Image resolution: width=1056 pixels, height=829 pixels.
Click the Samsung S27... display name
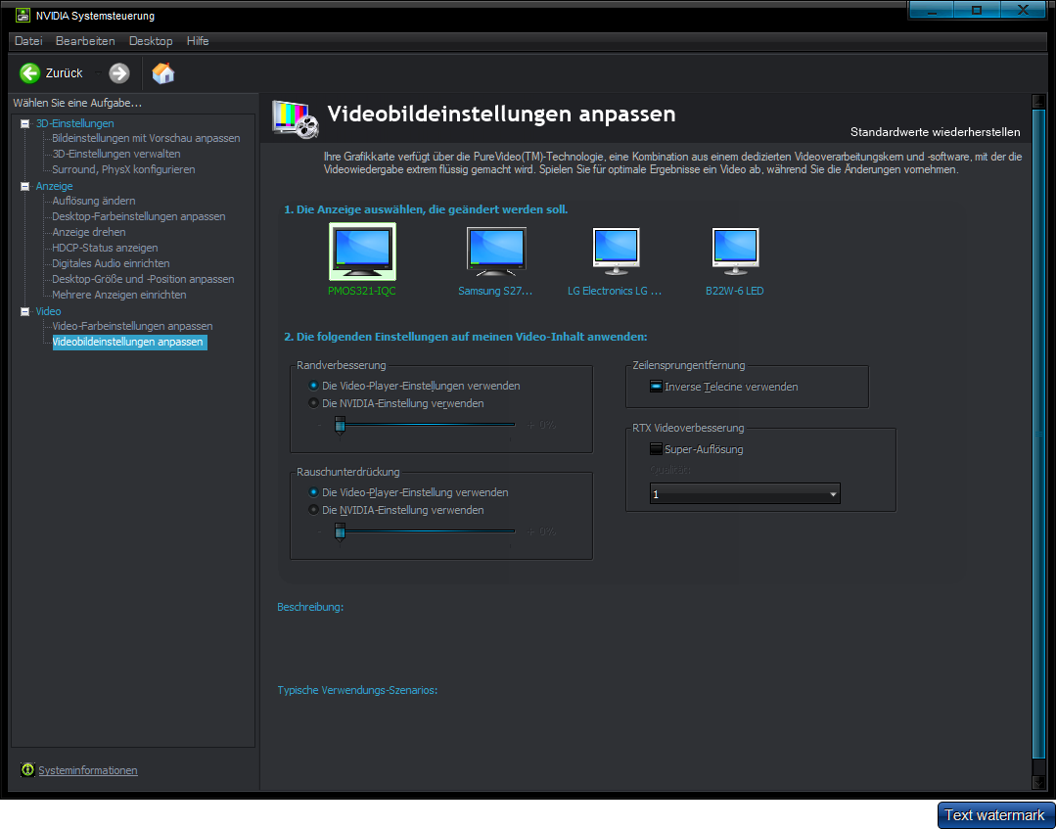495,291
